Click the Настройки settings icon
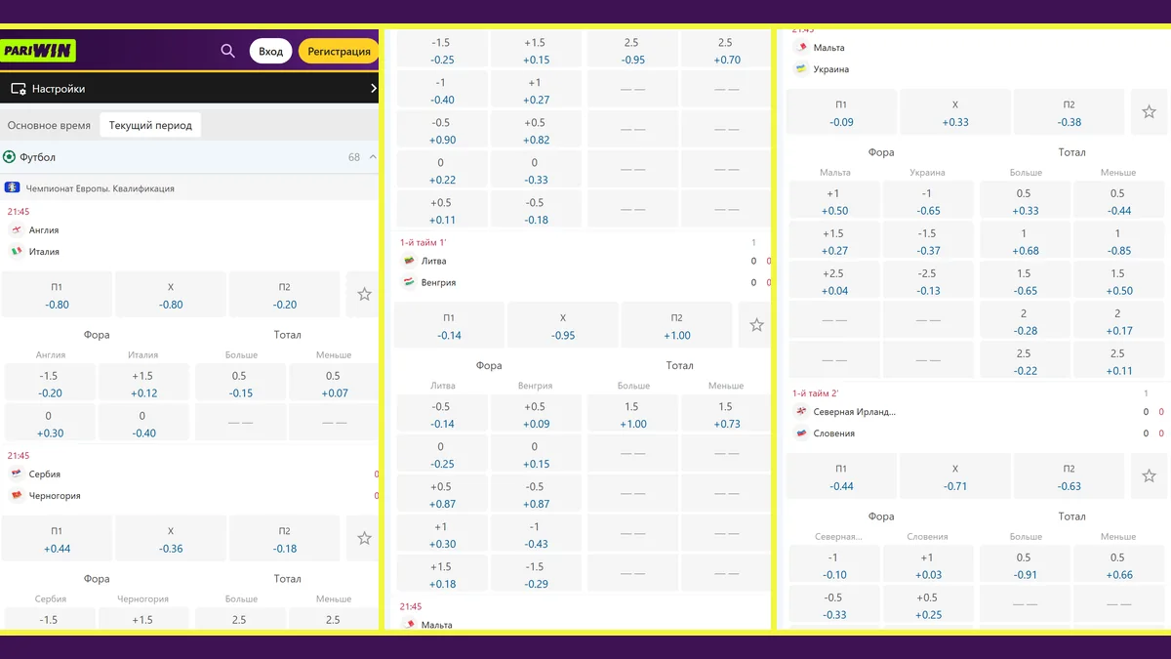Viewport: 1171px width, 659px height. click(x=18, y=89)
